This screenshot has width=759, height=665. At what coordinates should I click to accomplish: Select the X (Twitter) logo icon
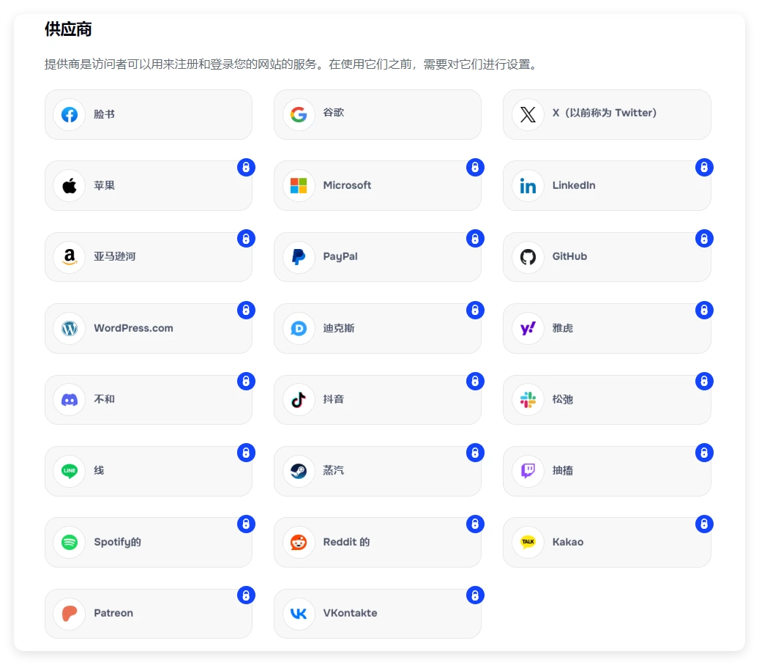click(x=528, y=115)
